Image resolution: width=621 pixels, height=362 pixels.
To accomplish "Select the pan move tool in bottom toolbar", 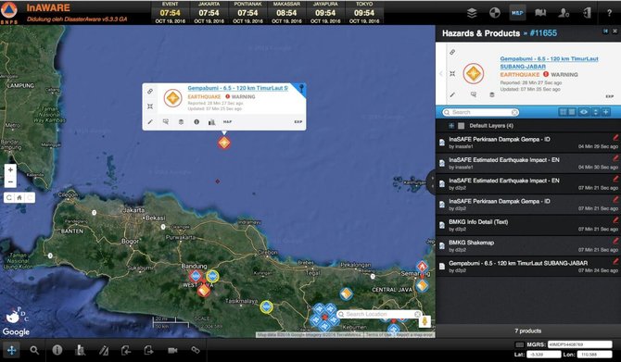I will [11, 350].
